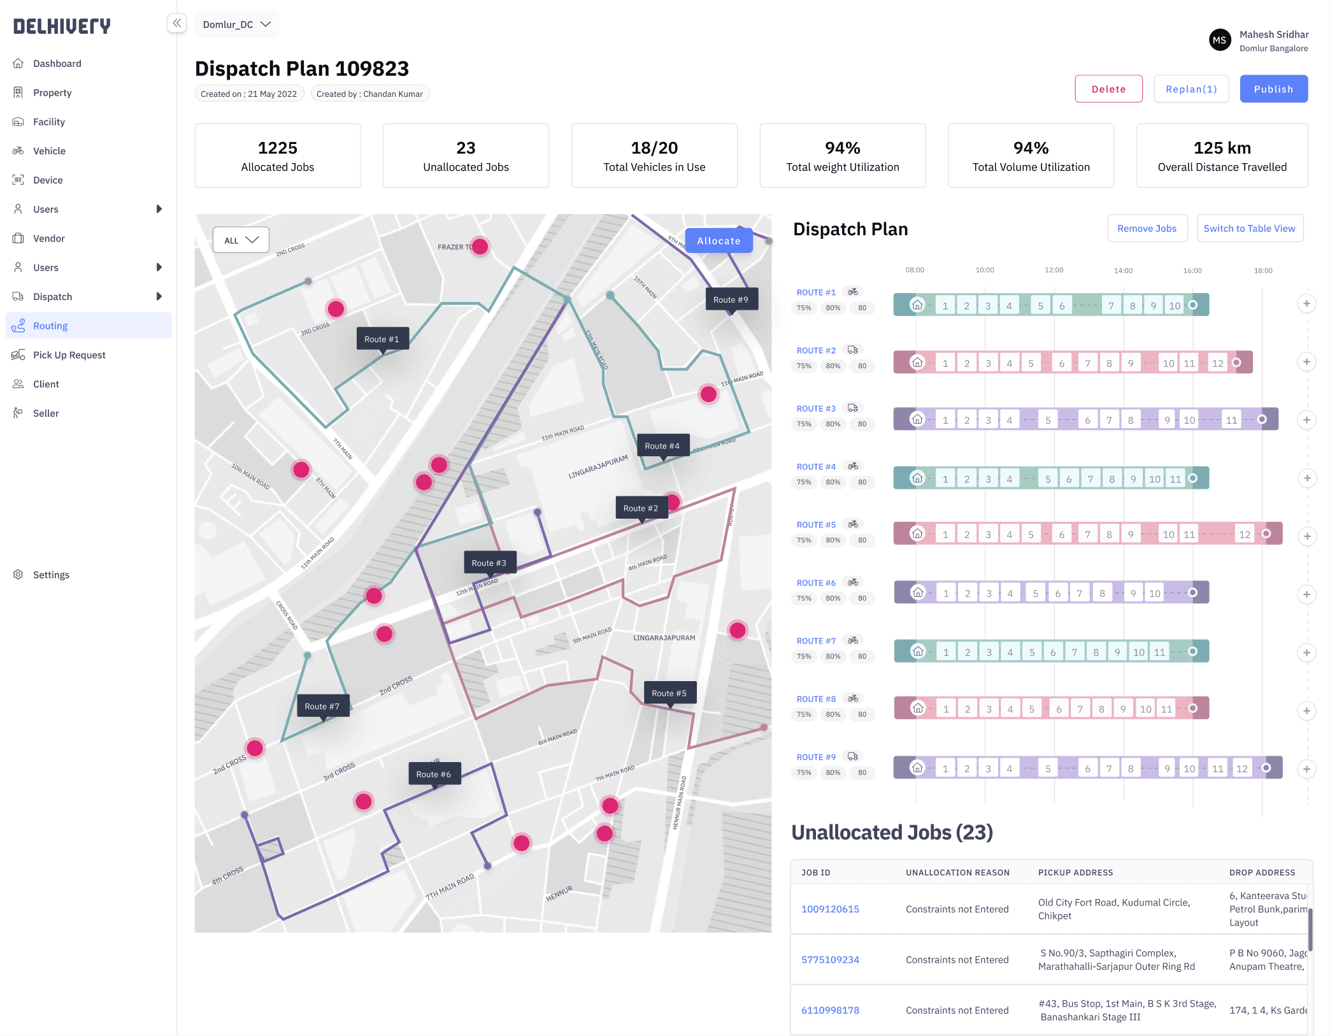Click the plus icon for Route #1
1330x1036 pixels.
tap(1306, 304)
